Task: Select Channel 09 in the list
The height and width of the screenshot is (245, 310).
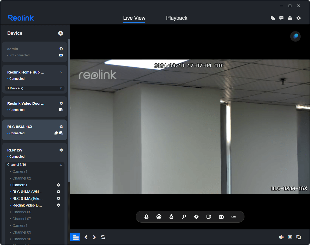Action: [x=22, y=232]
